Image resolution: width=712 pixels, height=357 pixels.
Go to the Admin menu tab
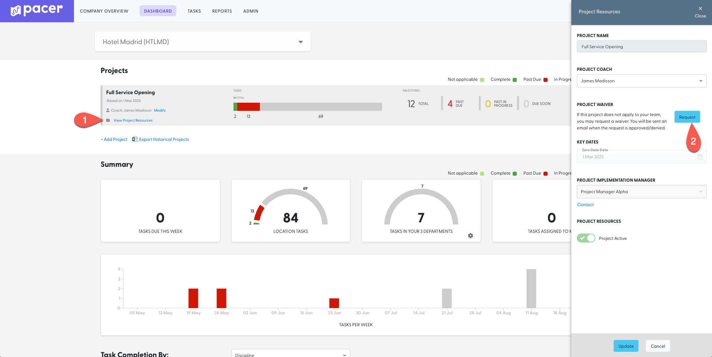point(251,11)
